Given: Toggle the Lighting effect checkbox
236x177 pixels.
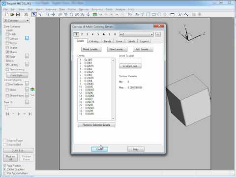Looking at the screenshot, I should pos(7,64).
